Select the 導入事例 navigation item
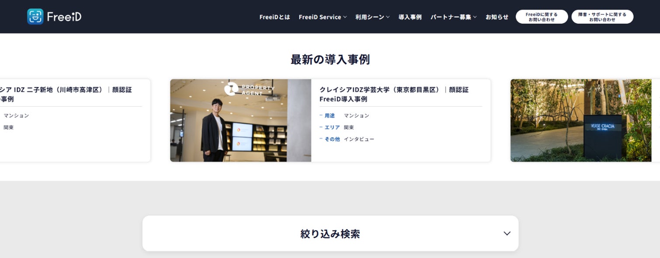 pyautogui.click(x=410, y=17)
